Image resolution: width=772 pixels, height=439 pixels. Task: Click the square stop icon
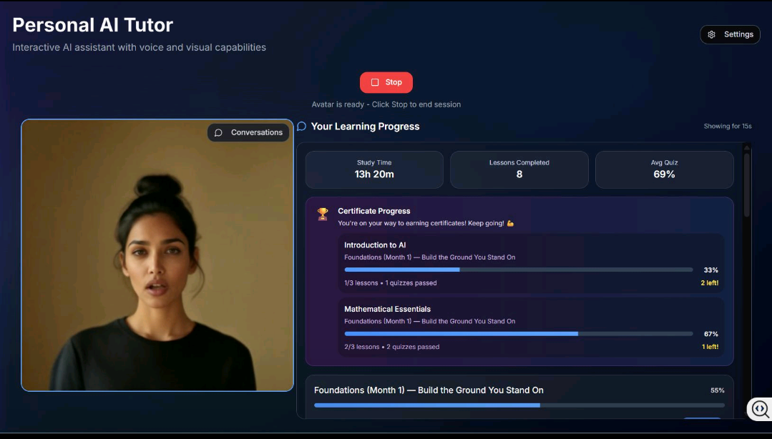click(x=375, y=82)
